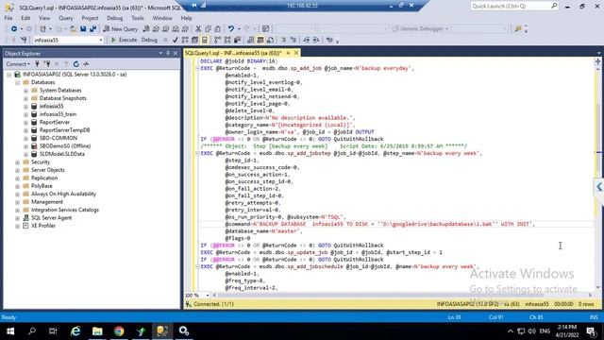Click the Change Connection plug icon near database selector
604x340 pixels.
[24, 40]
